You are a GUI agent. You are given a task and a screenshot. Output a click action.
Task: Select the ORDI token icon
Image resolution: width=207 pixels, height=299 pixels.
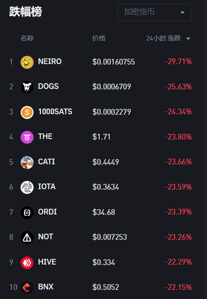tap(27, 213)
